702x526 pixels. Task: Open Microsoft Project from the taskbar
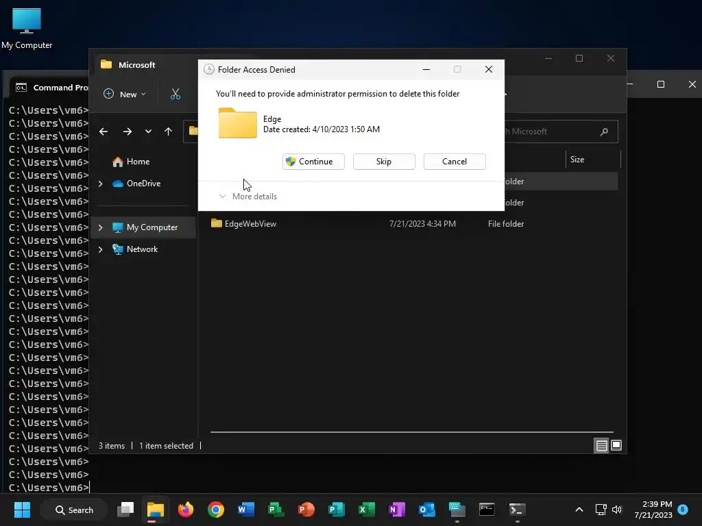tap(276, 510)
